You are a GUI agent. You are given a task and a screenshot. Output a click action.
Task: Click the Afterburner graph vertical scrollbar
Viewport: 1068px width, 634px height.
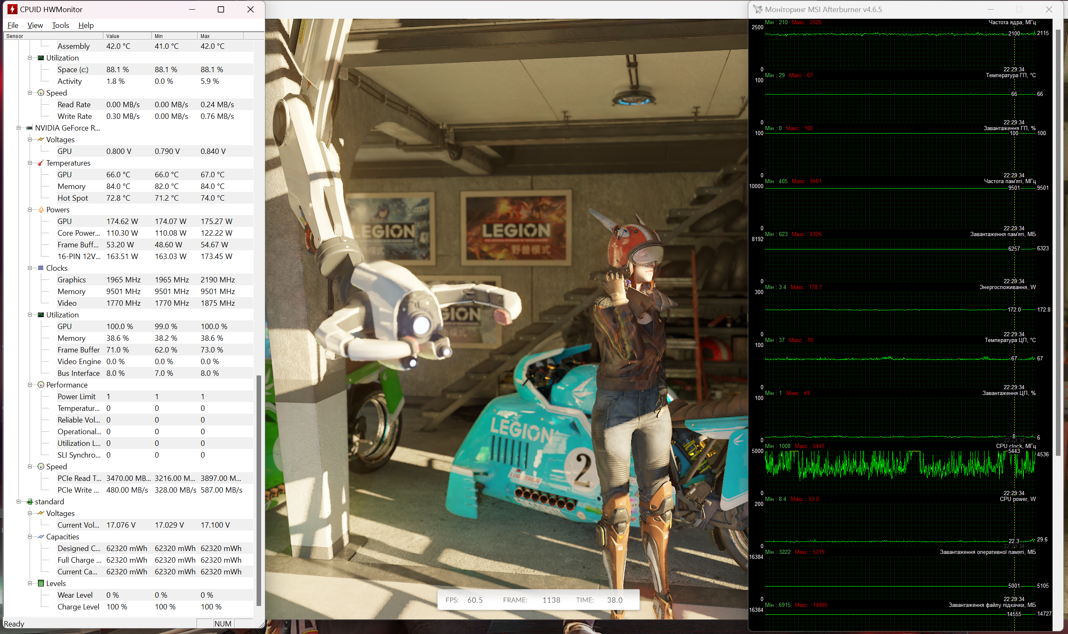pos(1058,242)
